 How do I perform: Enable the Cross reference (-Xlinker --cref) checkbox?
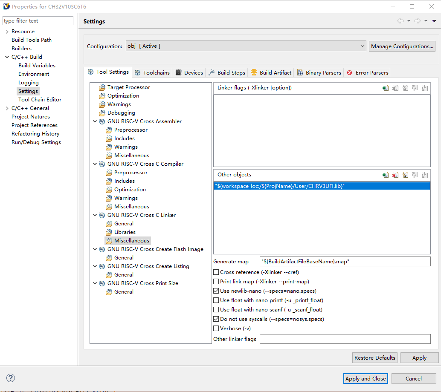tap(216, 272)
